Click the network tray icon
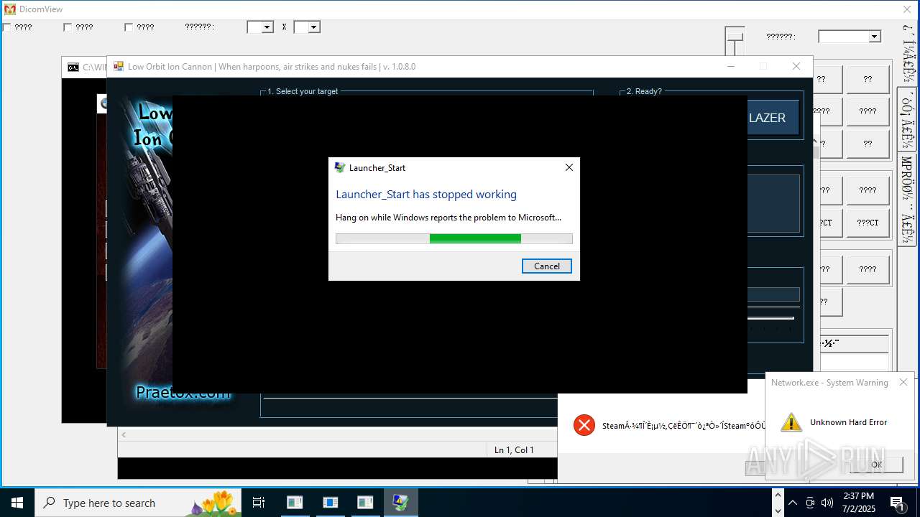The width and height of the screenshot is (920, 517). (x=810, y=503)
